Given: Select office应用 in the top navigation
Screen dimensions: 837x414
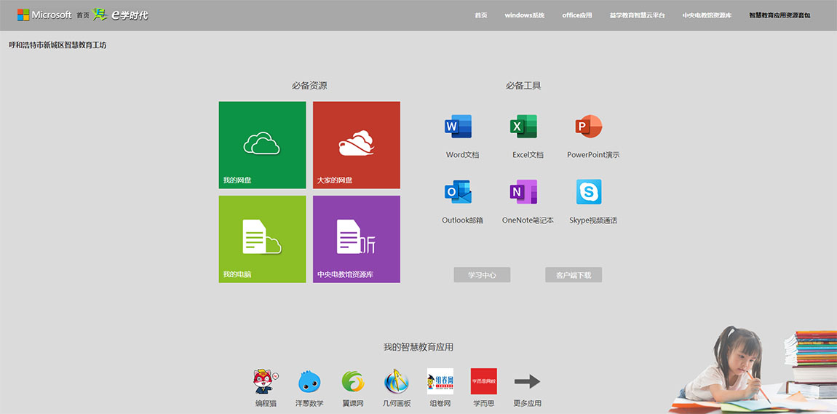Looking at the screenshot, I should point(577,15).
